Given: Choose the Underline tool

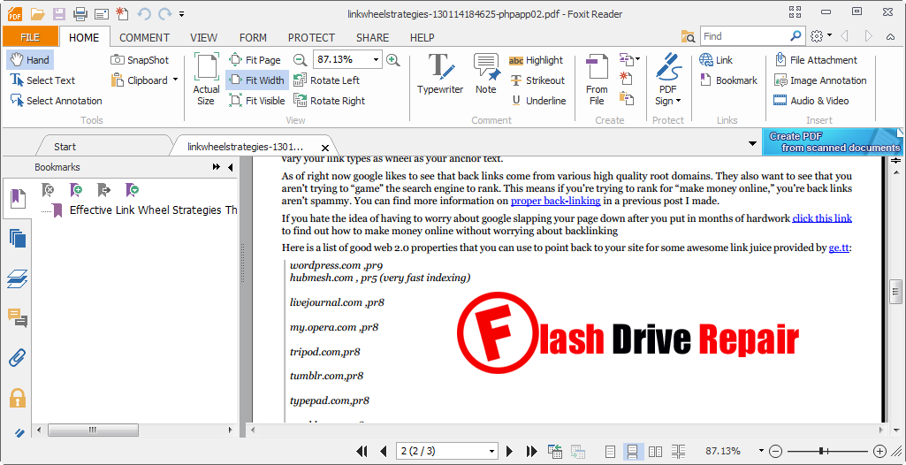Looking at the screenshot, I should pyautogui.click(x=538, y=101).
